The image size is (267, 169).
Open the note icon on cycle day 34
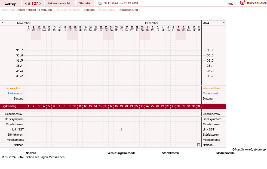[199, 145]
